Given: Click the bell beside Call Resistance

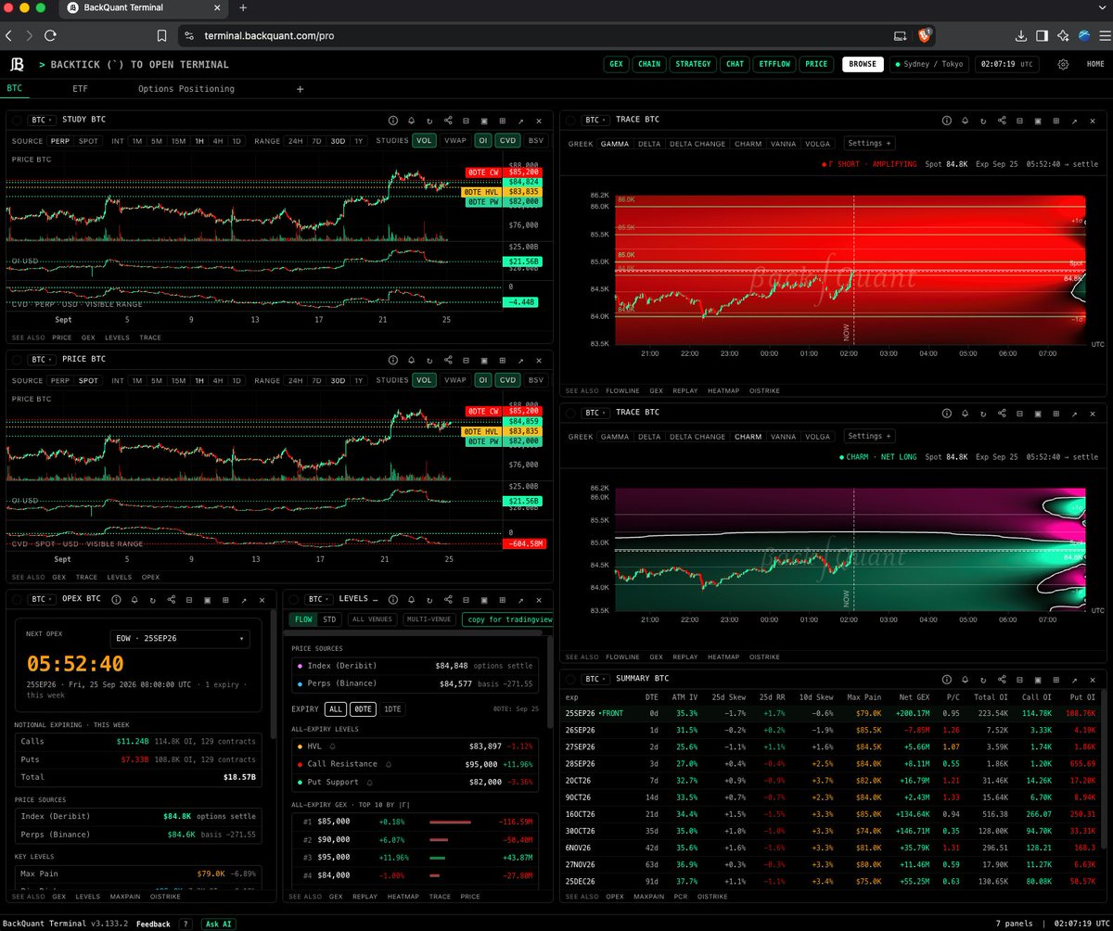Looking at the screenshot, I should 387,763.
